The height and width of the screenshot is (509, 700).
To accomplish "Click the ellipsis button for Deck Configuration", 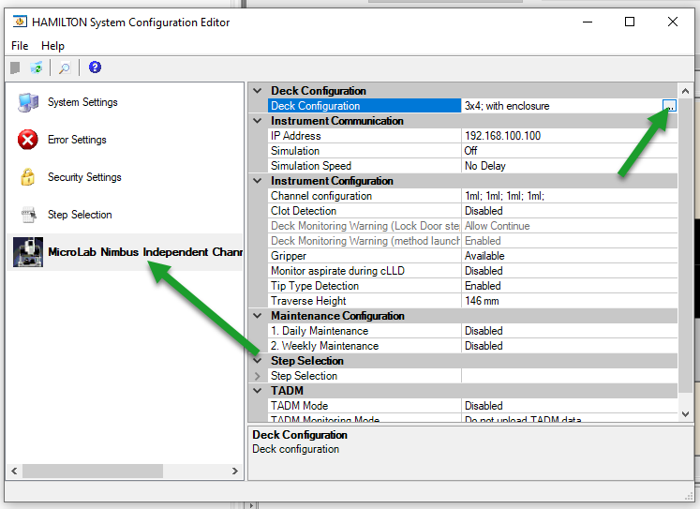I will pyautogui.click(x=669, y=106).
